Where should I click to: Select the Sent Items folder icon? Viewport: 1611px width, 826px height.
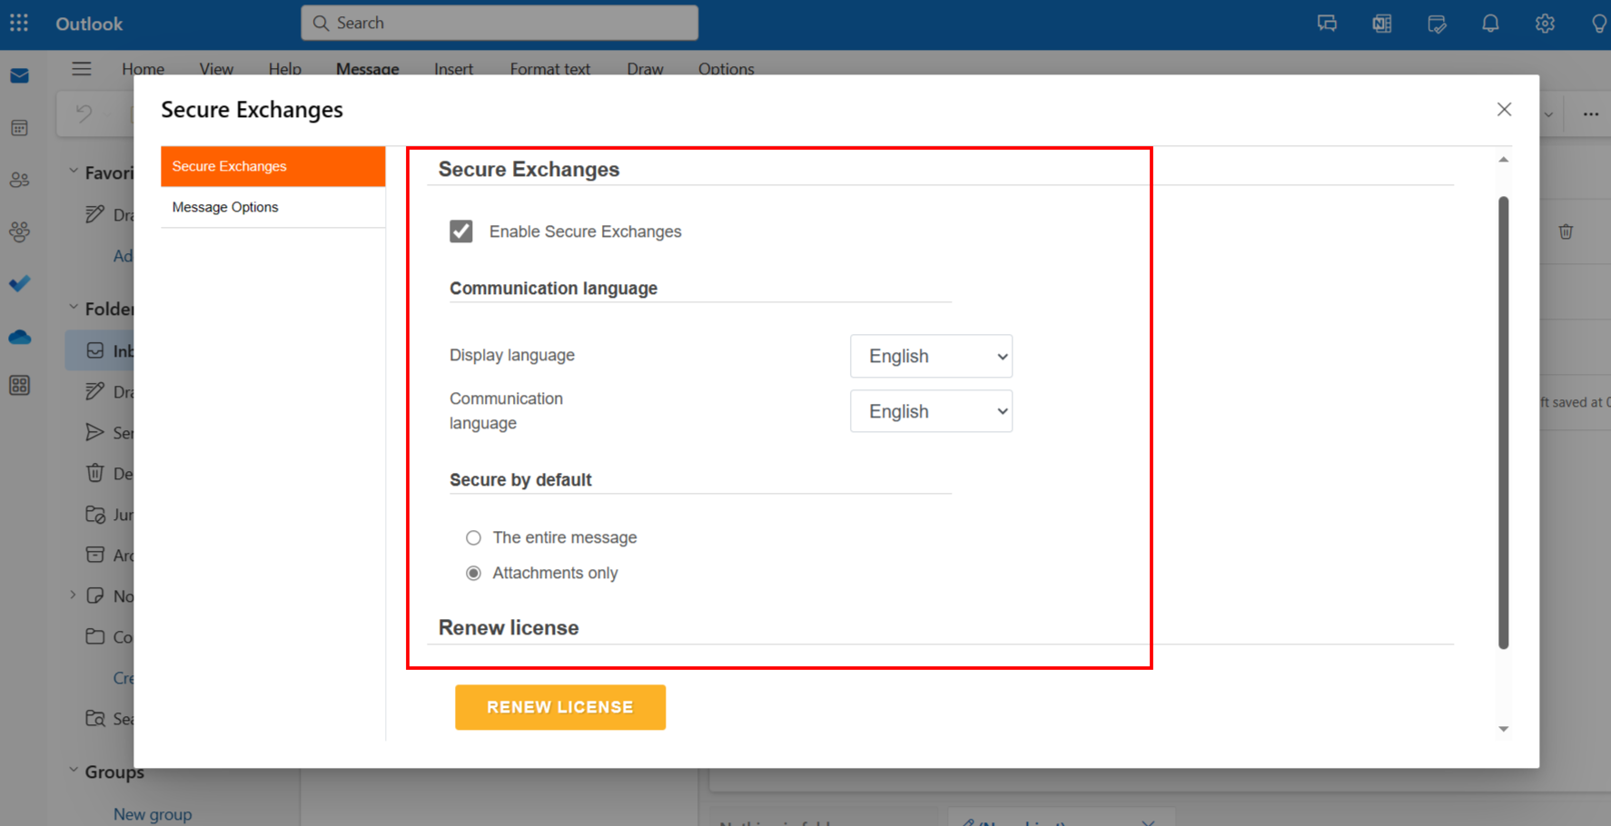[x=95, y=432]
